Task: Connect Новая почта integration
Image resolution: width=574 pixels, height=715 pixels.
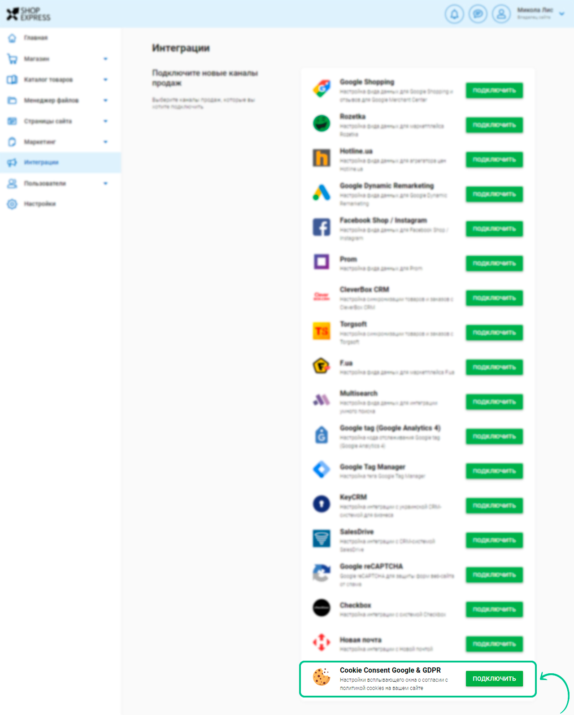Action: pos(494,644)
